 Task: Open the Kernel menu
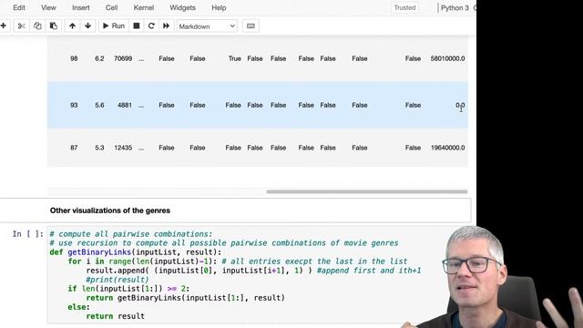click(144, 7)
